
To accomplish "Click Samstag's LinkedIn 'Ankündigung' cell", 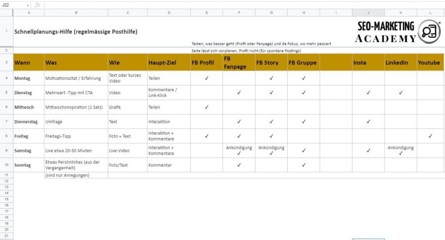I will pyautogui.click(x=401, y=151).
